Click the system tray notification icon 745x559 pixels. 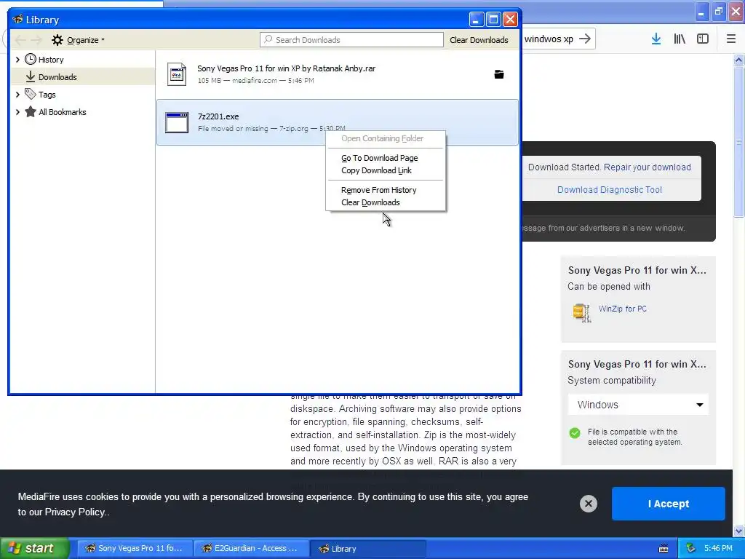tap(691, 549)
